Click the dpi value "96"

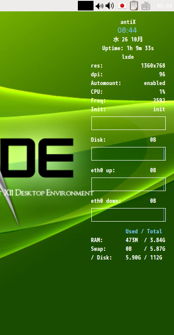pyautogui.click(x=162, y=74)
